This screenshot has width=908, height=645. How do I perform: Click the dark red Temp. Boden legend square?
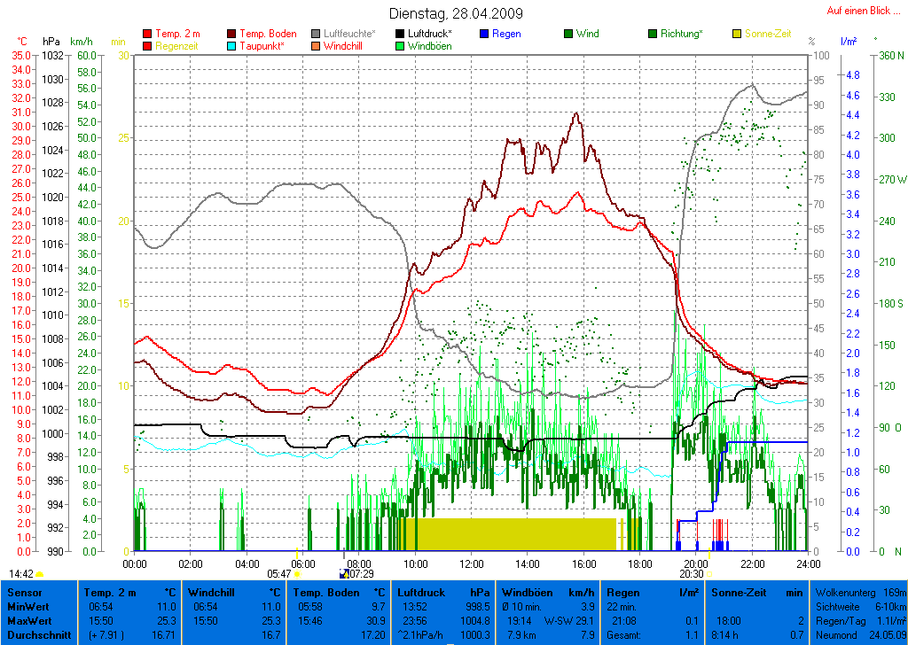pyautogui.click(x=232, y=34)
